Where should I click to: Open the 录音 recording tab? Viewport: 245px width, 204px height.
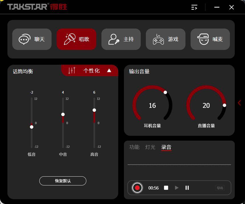[x=166, y=147]
